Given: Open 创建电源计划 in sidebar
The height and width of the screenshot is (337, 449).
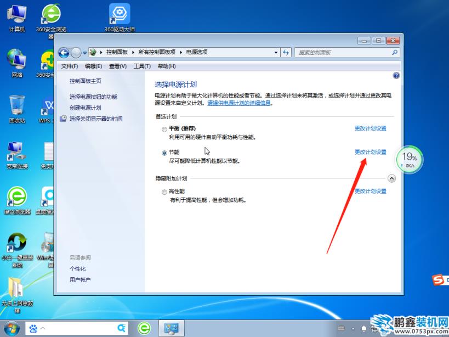Looking at the screenshot, I should (x=86, y=108).
